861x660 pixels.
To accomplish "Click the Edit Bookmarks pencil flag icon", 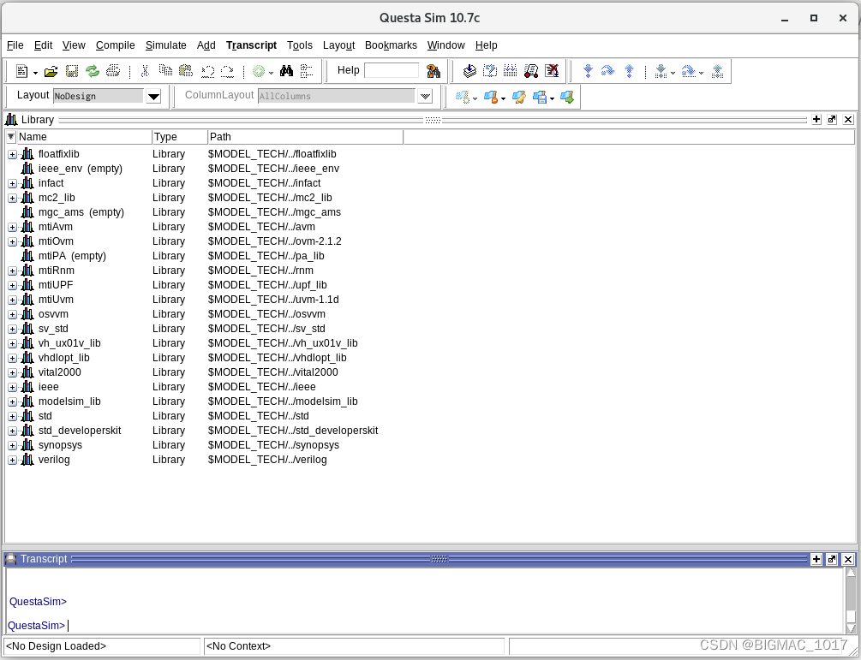I will pos(519,98).
